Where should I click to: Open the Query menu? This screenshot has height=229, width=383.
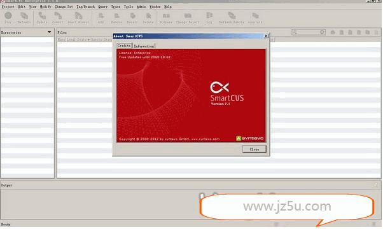pyautogui.click(x=103, y=6)
